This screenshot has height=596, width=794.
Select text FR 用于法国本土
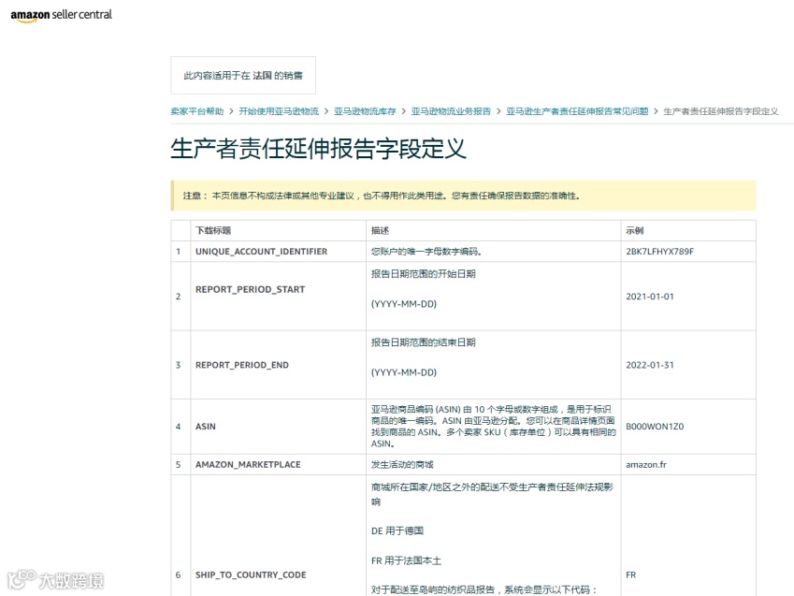(x=406, y=561)
